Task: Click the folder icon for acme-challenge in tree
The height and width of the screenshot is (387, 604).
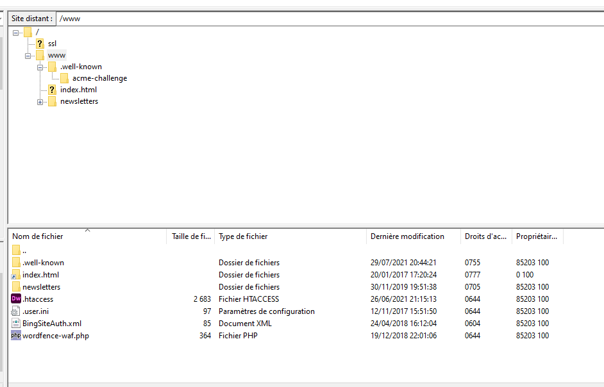Action: click(x=64, y=78)
